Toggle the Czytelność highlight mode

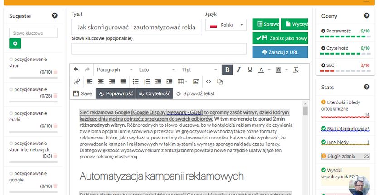click(154, 93)
